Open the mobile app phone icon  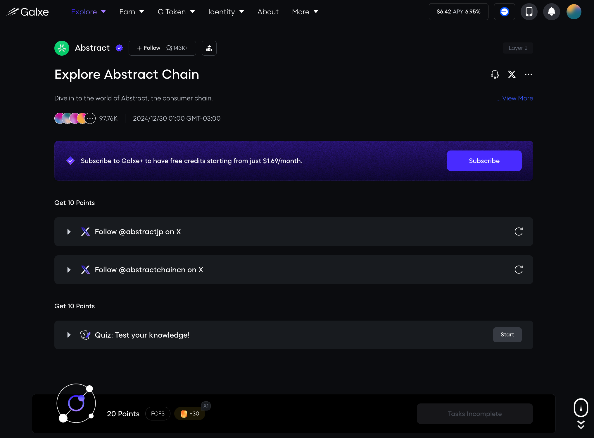pyautogui.click(x=529, y=12)
